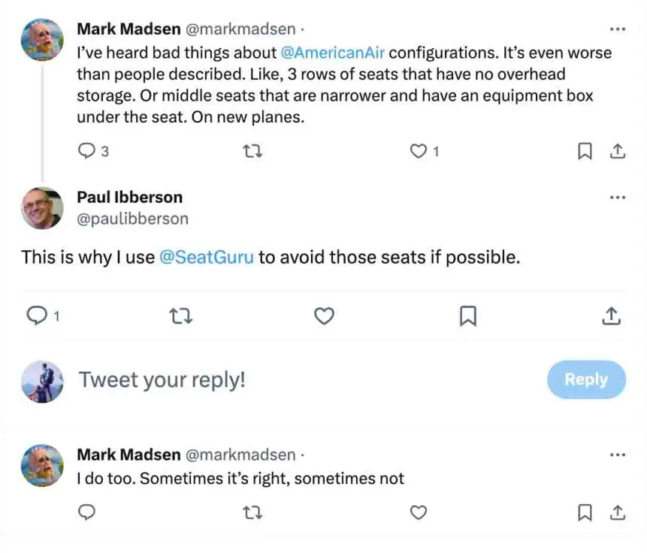Like Mark Madsen's 'I do too' reply
This screenshot has height=553, width=647.
[418, 512]
